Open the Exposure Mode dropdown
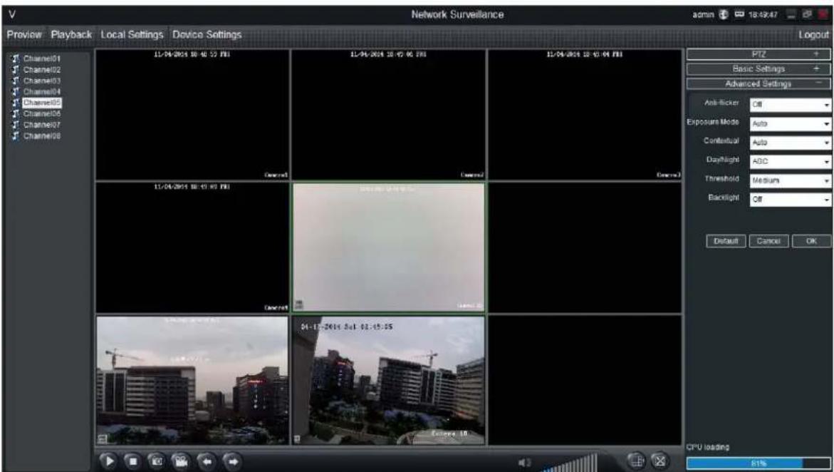This screenshot has height=472, width=834. [x=790, y=123]
